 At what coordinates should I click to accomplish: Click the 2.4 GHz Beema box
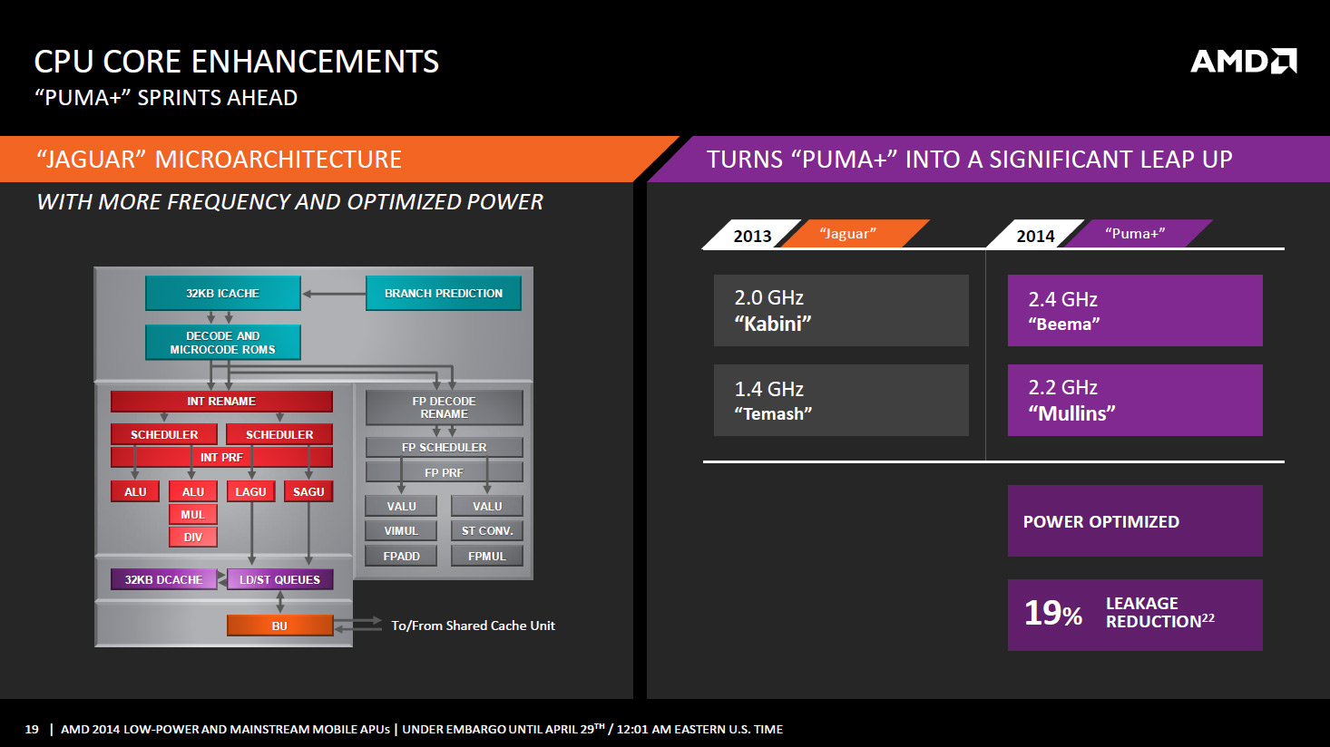tap(1134, 310)
